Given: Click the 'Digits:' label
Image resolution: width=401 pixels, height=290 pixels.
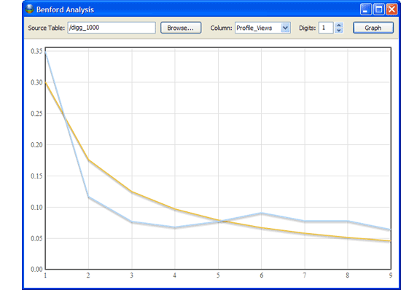Looking at the screenshot, I should click(307, 28).
